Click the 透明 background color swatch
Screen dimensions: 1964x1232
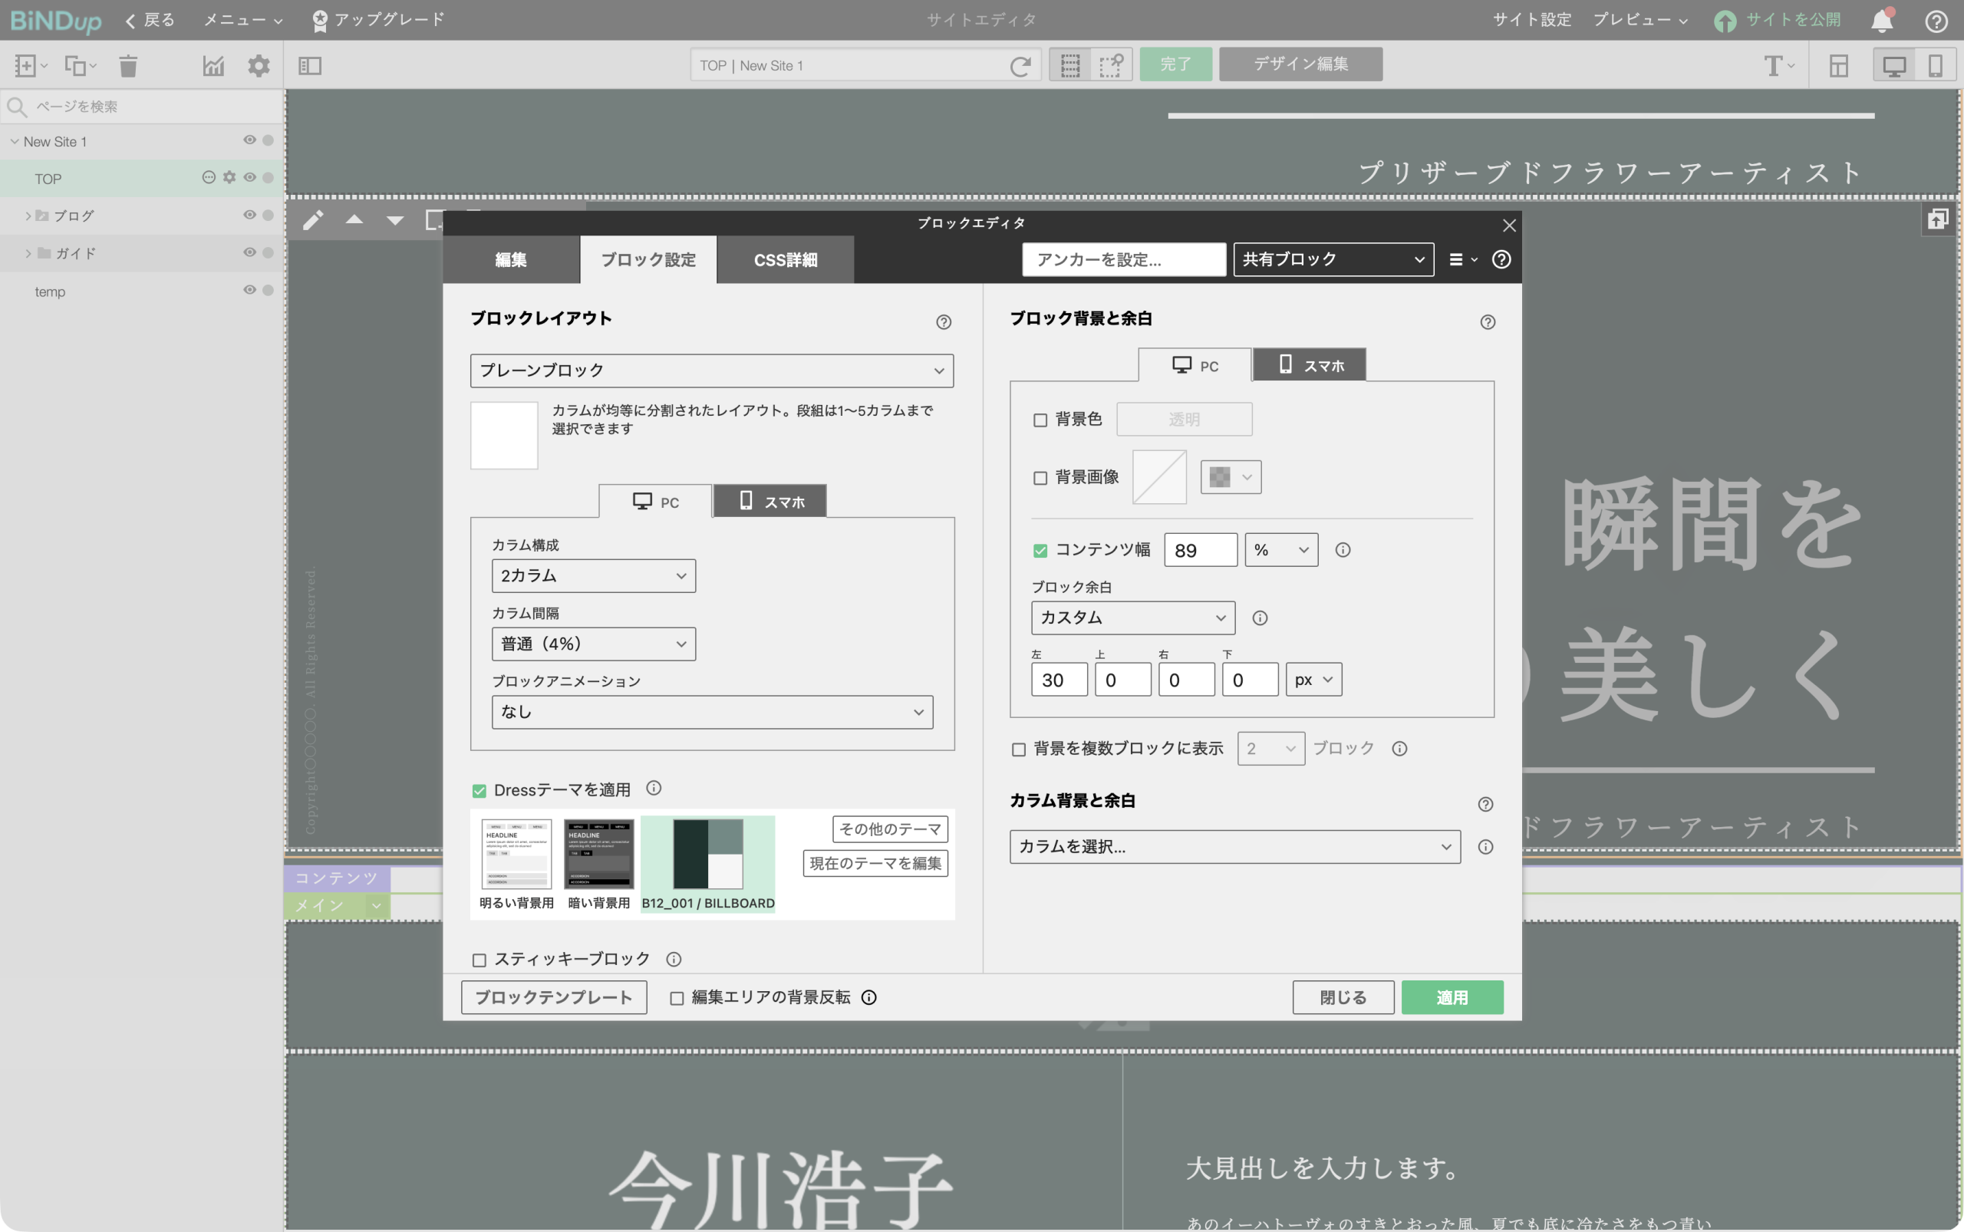click(1184, 419)
